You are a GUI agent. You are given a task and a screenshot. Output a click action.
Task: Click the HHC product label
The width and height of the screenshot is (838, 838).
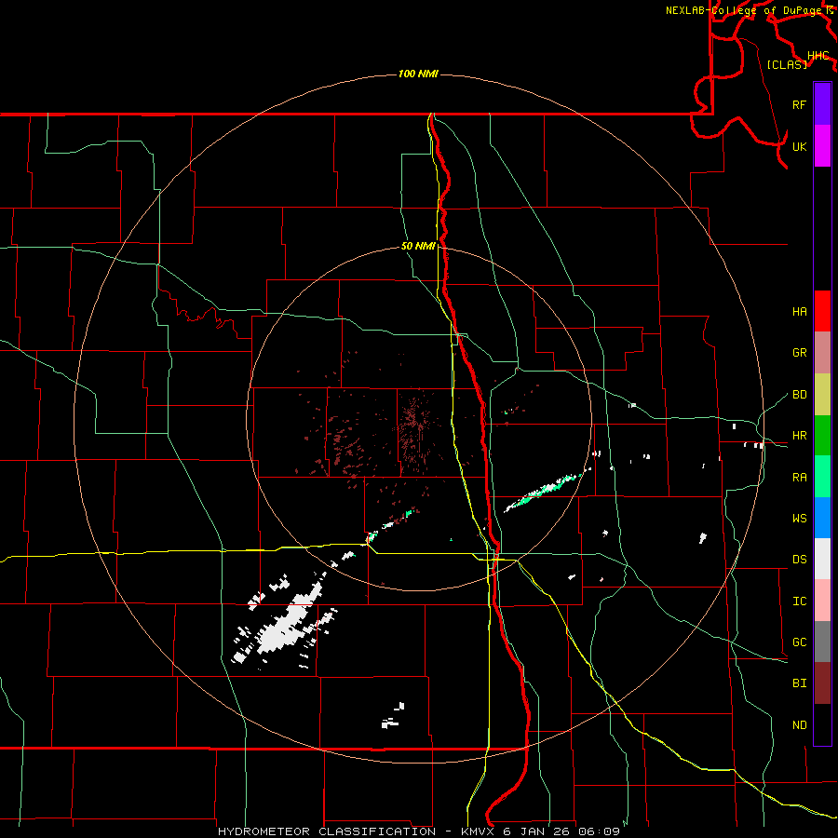tap(818, 56)
